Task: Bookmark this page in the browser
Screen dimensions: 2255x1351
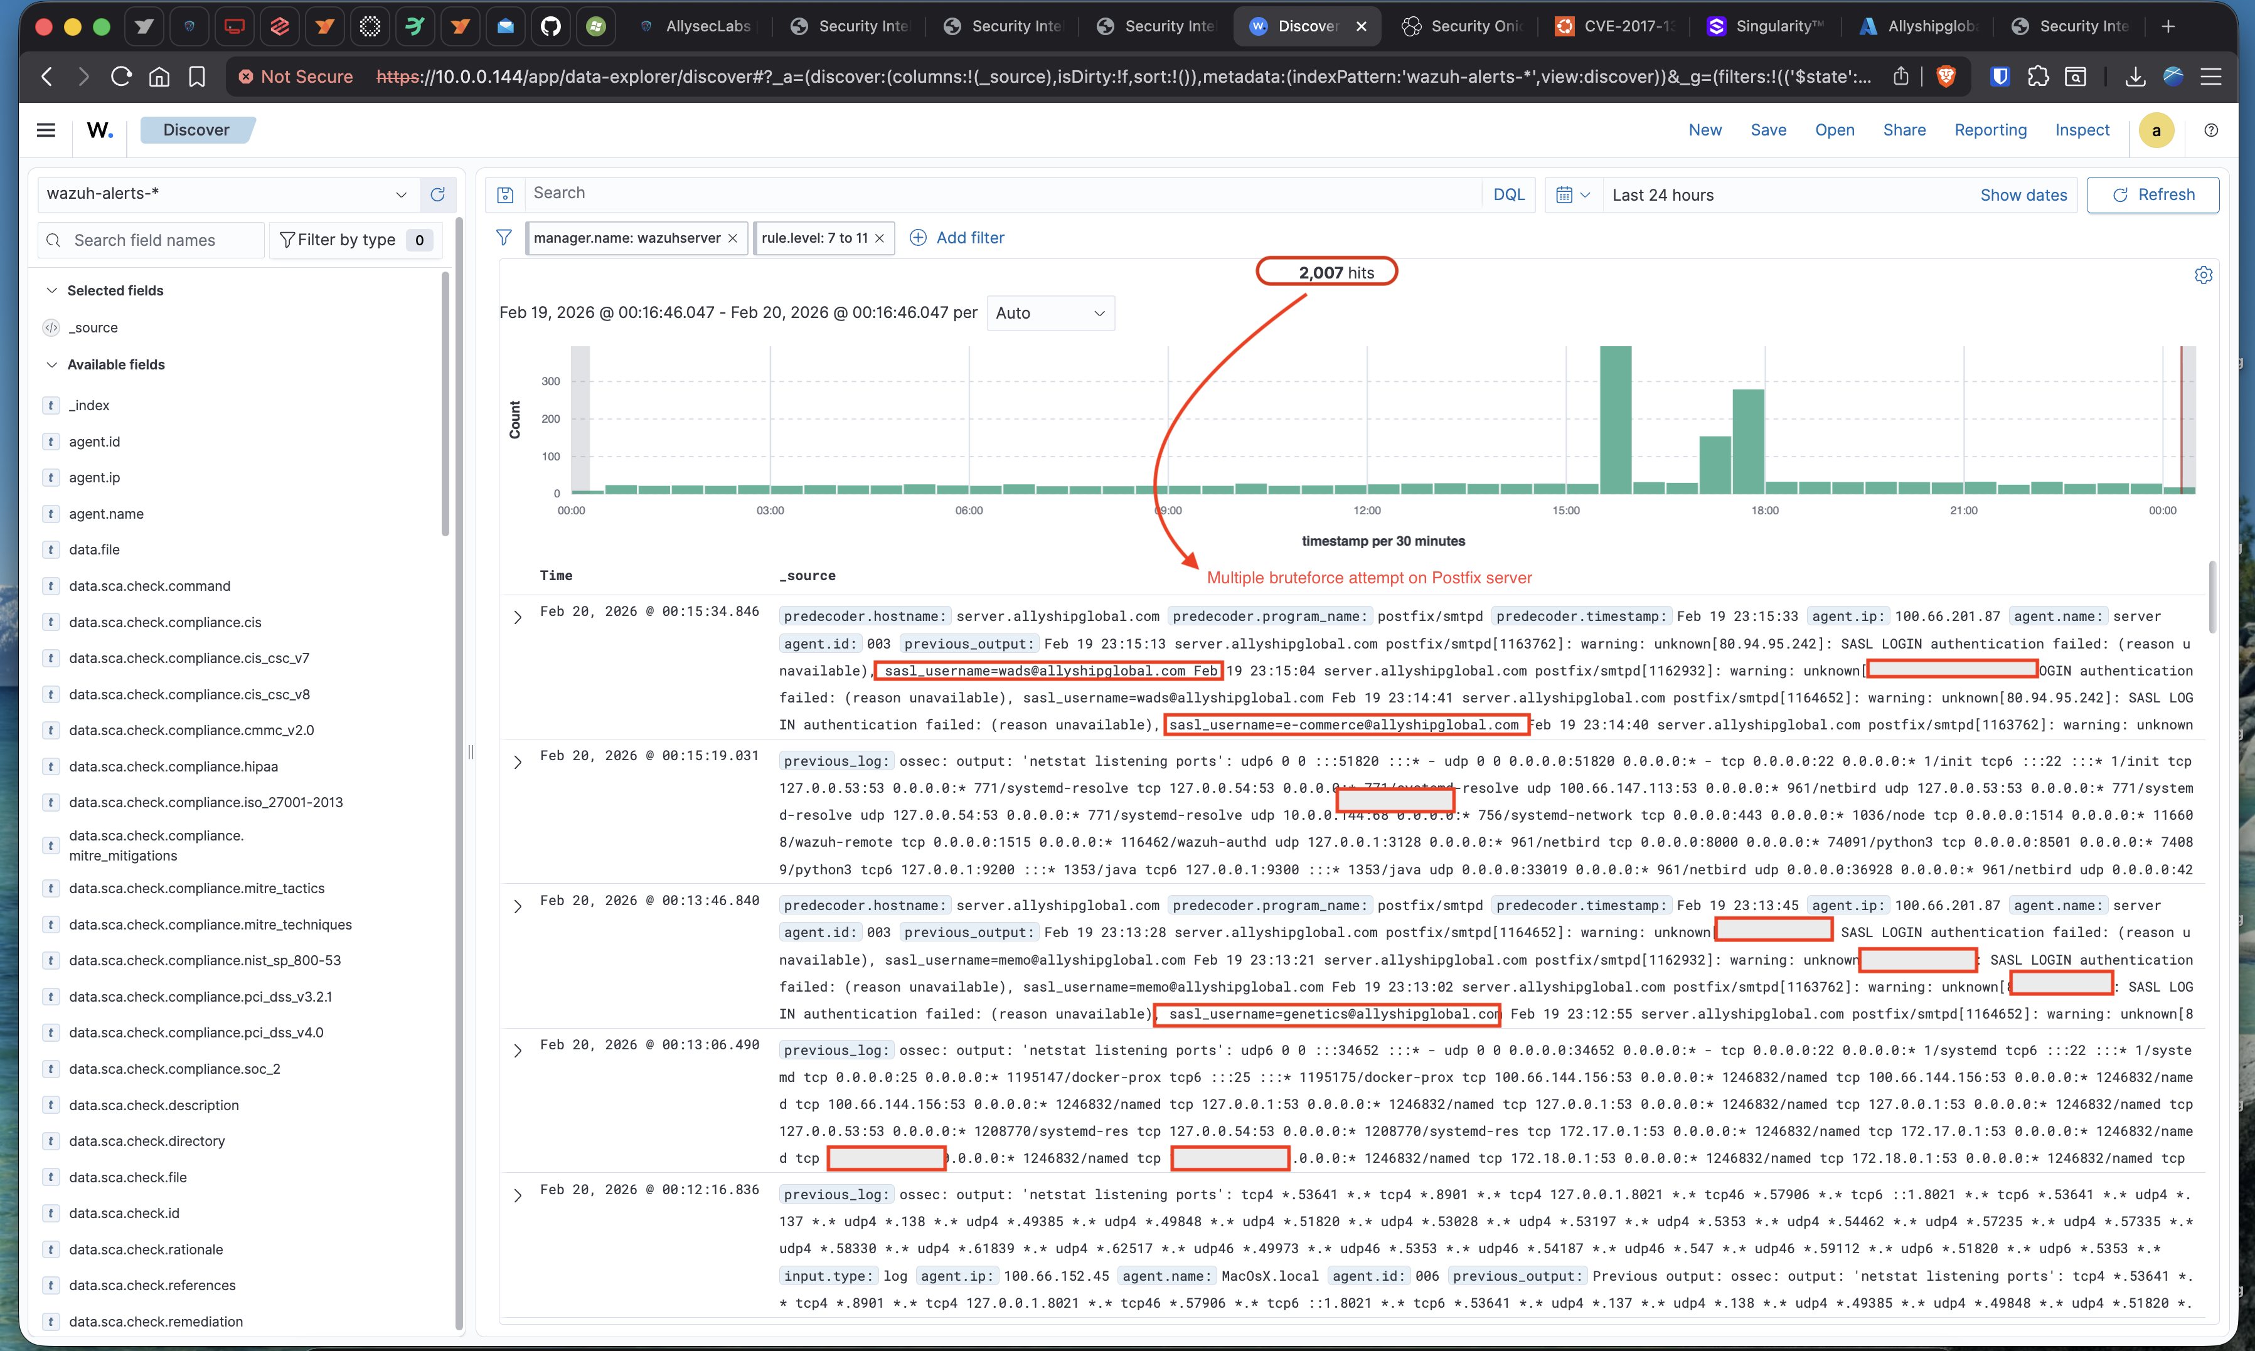Action: click(197, 77)
